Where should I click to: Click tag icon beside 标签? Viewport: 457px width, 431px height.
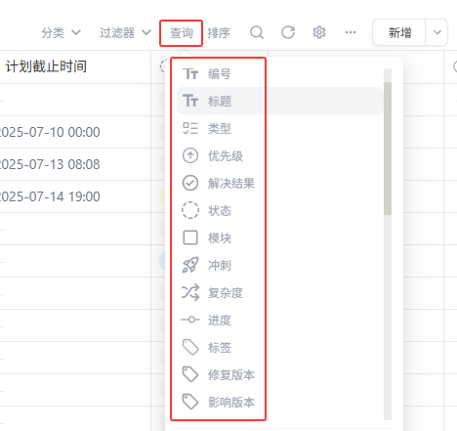point(190,347)
